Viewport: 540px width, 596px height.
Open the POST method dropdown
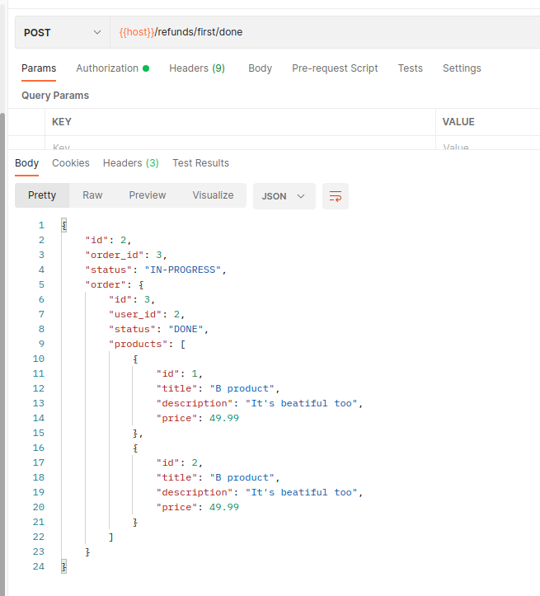(x=63, y=33)
